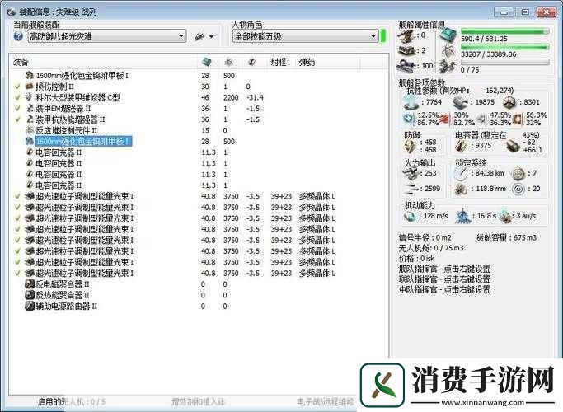Click the wrench tool icon

click(198, 36)
